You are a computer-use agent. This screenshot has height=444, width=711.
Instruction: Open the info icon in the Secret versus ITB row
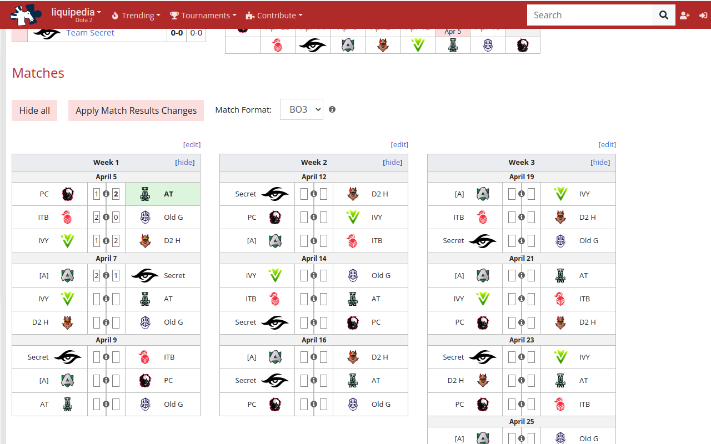pos(106,357)
